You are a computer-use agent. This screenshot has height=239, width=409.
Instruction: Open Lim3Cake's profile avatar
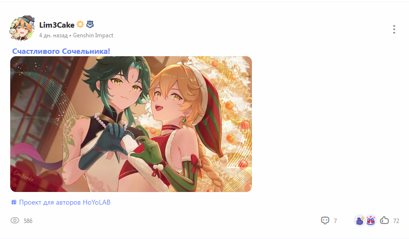tap(22, 28)
